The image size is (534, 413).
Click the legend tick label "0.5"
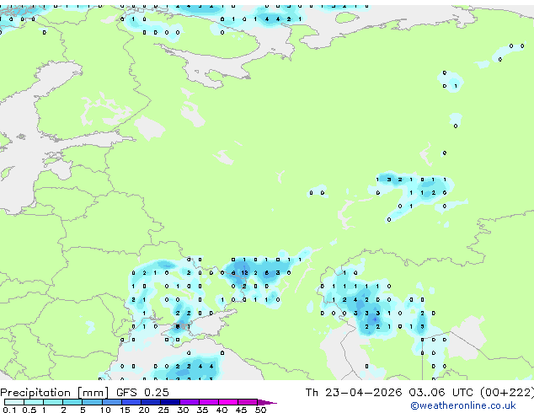click(x=29, y=410)
